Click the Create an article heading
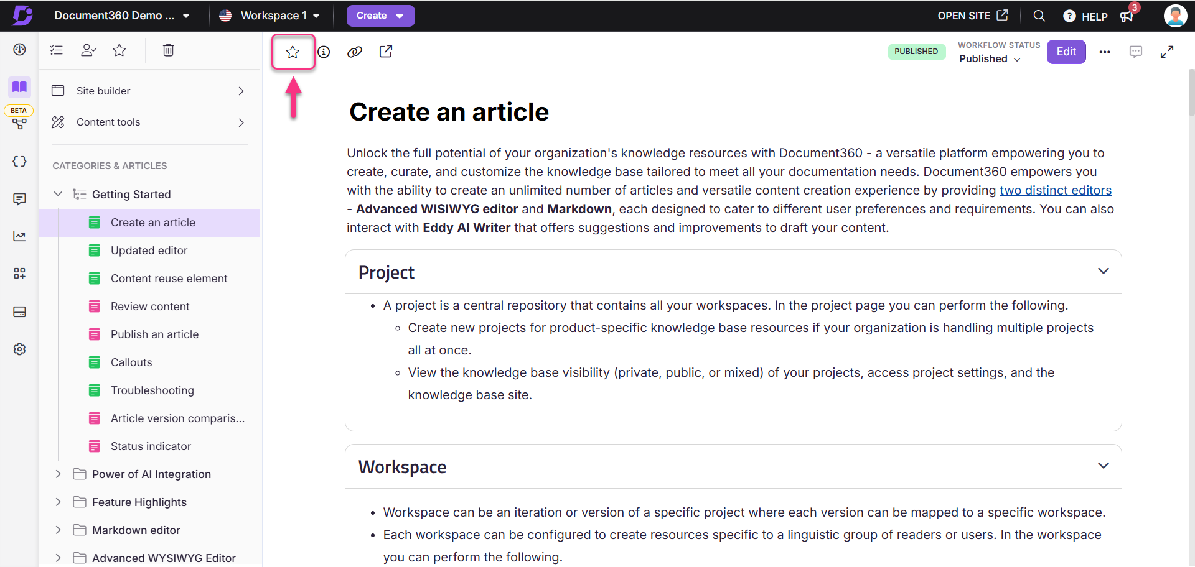 click(x=449, y=112)
